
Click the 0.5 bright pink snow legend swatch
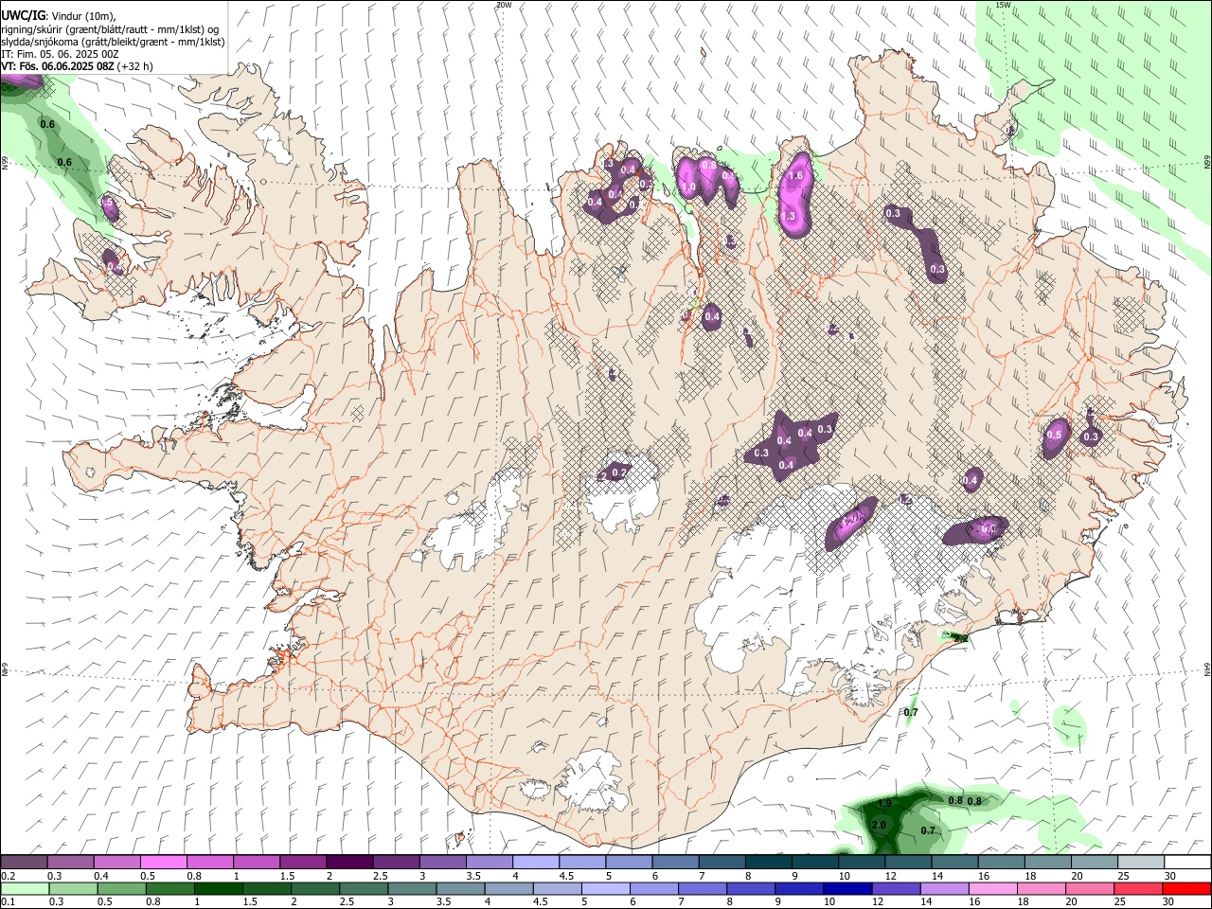coord(163,863)
